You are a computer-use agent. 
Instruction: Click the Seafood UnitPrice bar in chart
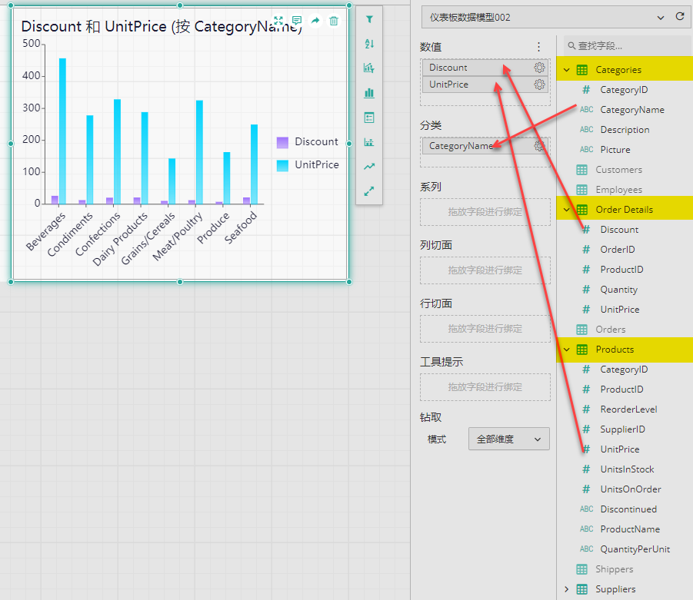tap(254, 164)
